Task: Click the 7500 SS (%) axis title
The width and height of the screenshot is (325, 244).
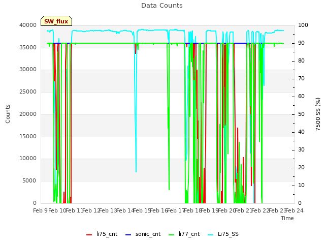Action: [318, 114]
